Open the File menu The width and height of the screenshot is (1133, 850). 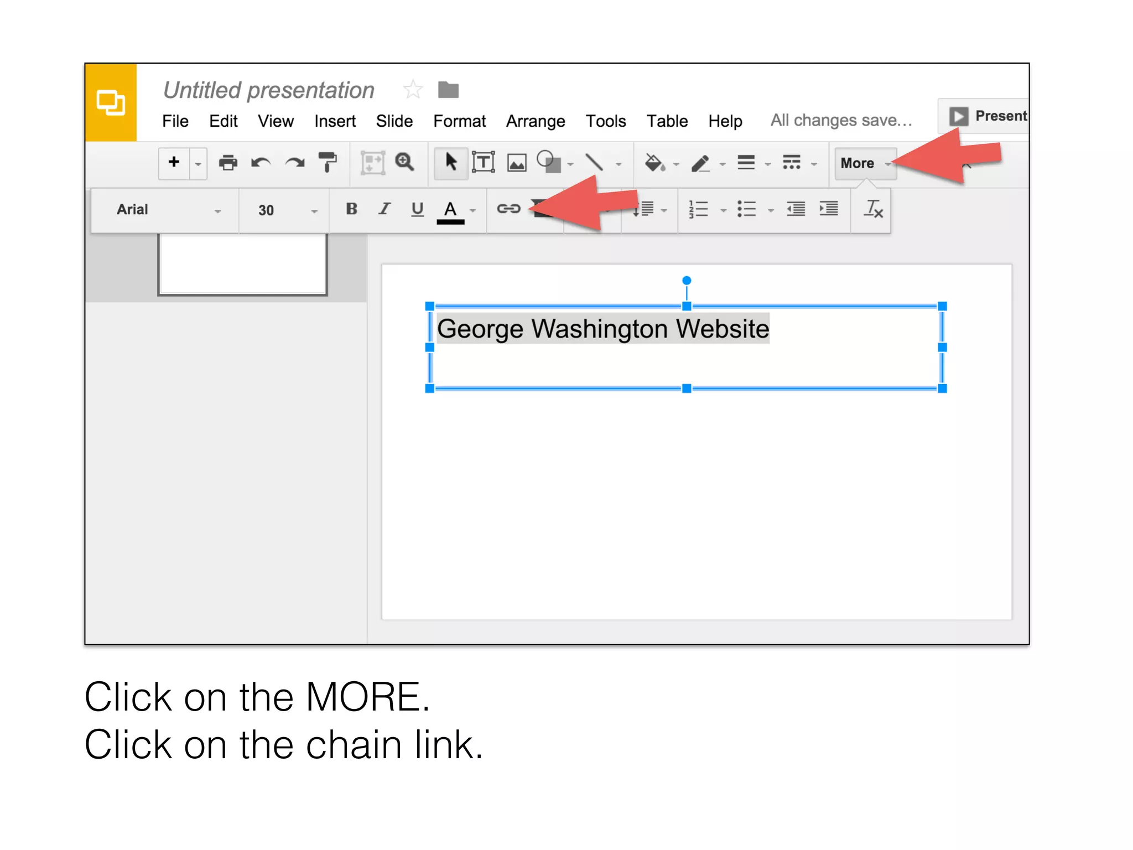[175, 121]
